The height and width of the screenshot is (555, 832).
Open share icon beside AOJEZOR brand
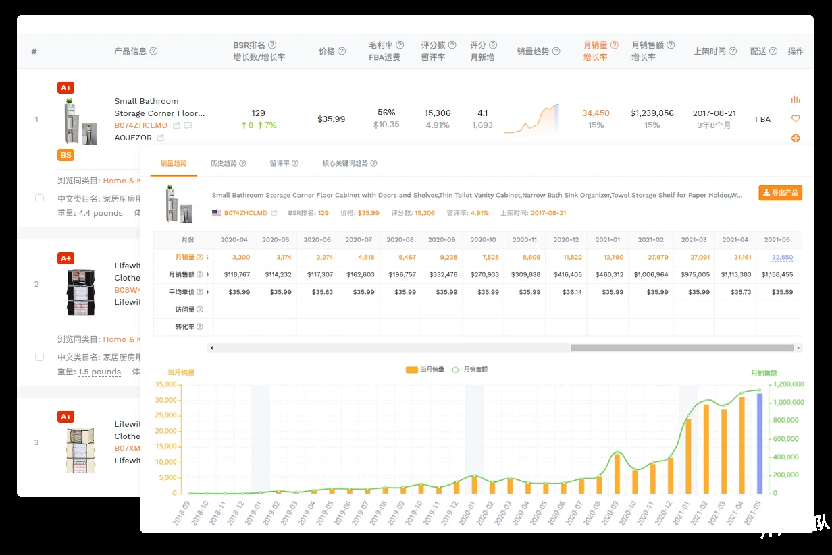click(x=161, y=138)
